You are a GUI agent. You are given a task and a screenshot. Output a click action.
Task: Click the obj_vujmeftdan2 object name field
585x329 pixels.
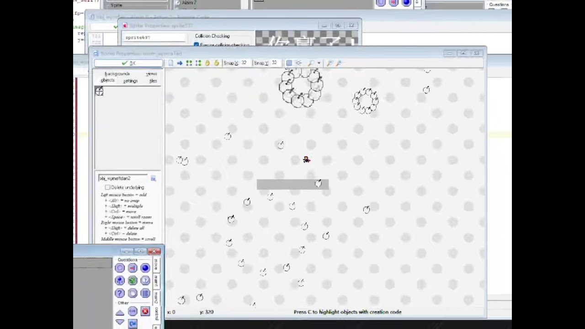(123, 178)
